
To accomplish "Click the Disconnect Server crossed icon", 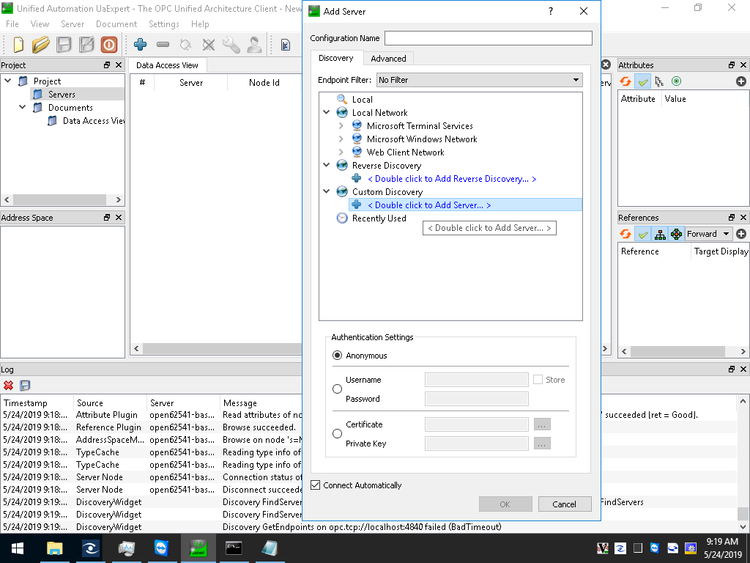I will point(209,45).
